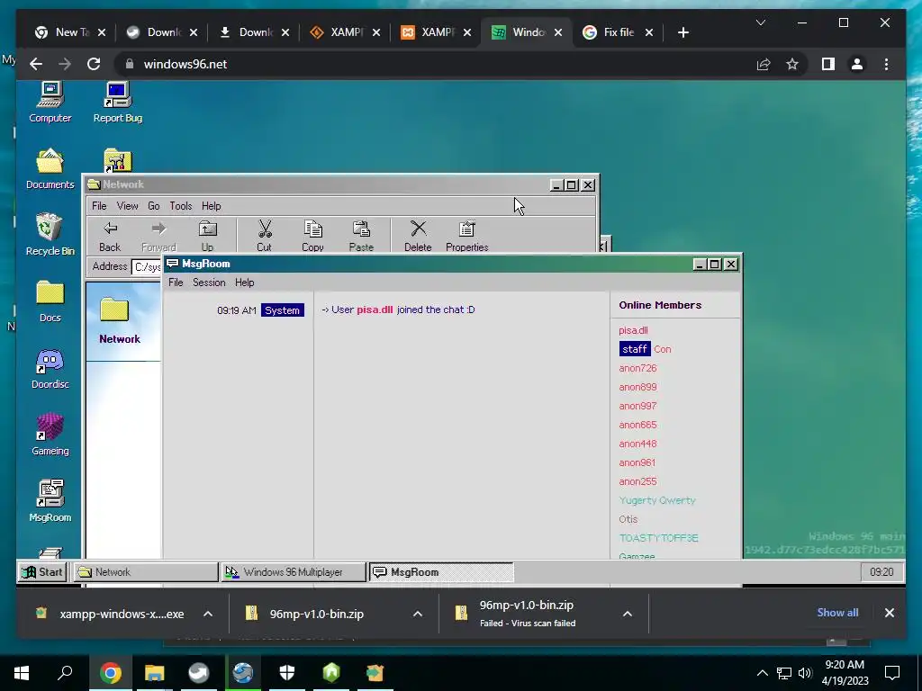Image resolution: width=922 pixels, height=691 pixels.
Task: Open the Chrome side panel
Action: [x=828, y=64]
